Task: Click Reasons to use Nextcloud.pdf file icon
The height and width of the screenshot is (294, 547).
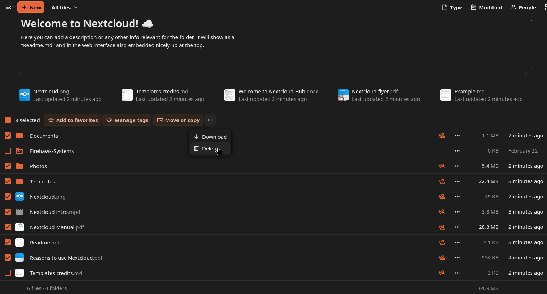Action: [x=19, y=258]
